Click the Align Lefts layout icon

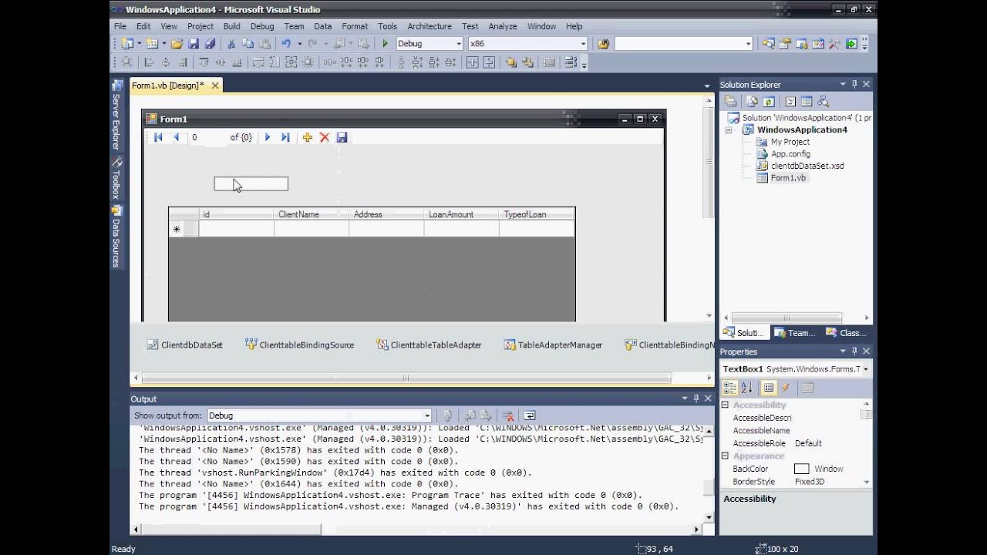[x=150, y=62]
